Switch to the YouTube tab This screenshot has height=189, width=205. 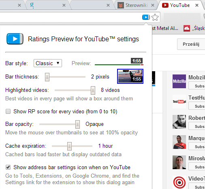180,5
